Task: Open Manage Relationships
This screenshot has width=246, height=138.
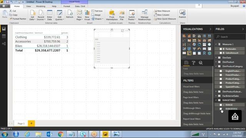Action: (x=145, y=15)
